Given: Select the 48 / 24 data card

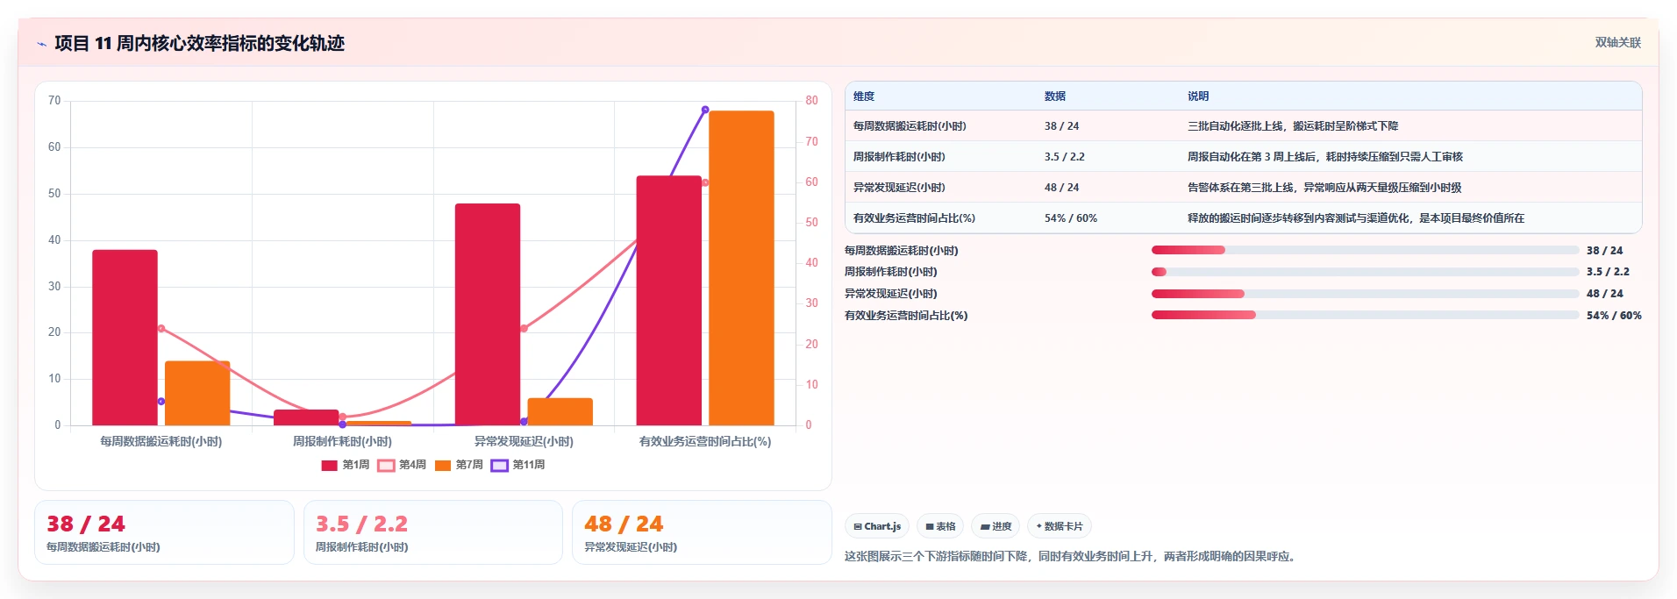Looking at the screenshot, I should point(702,532).
